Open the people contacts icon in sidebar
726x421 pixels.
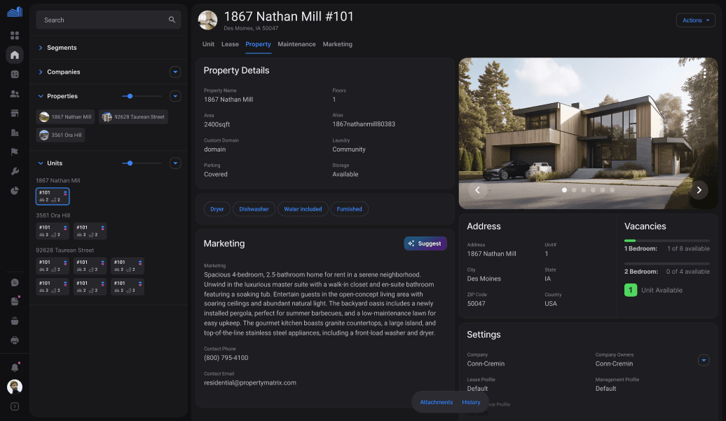tap(15, 93)
